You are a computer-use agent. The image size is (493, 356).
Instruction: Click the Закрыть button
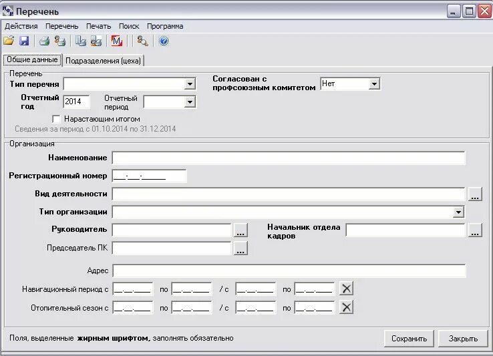click(463, 339)
